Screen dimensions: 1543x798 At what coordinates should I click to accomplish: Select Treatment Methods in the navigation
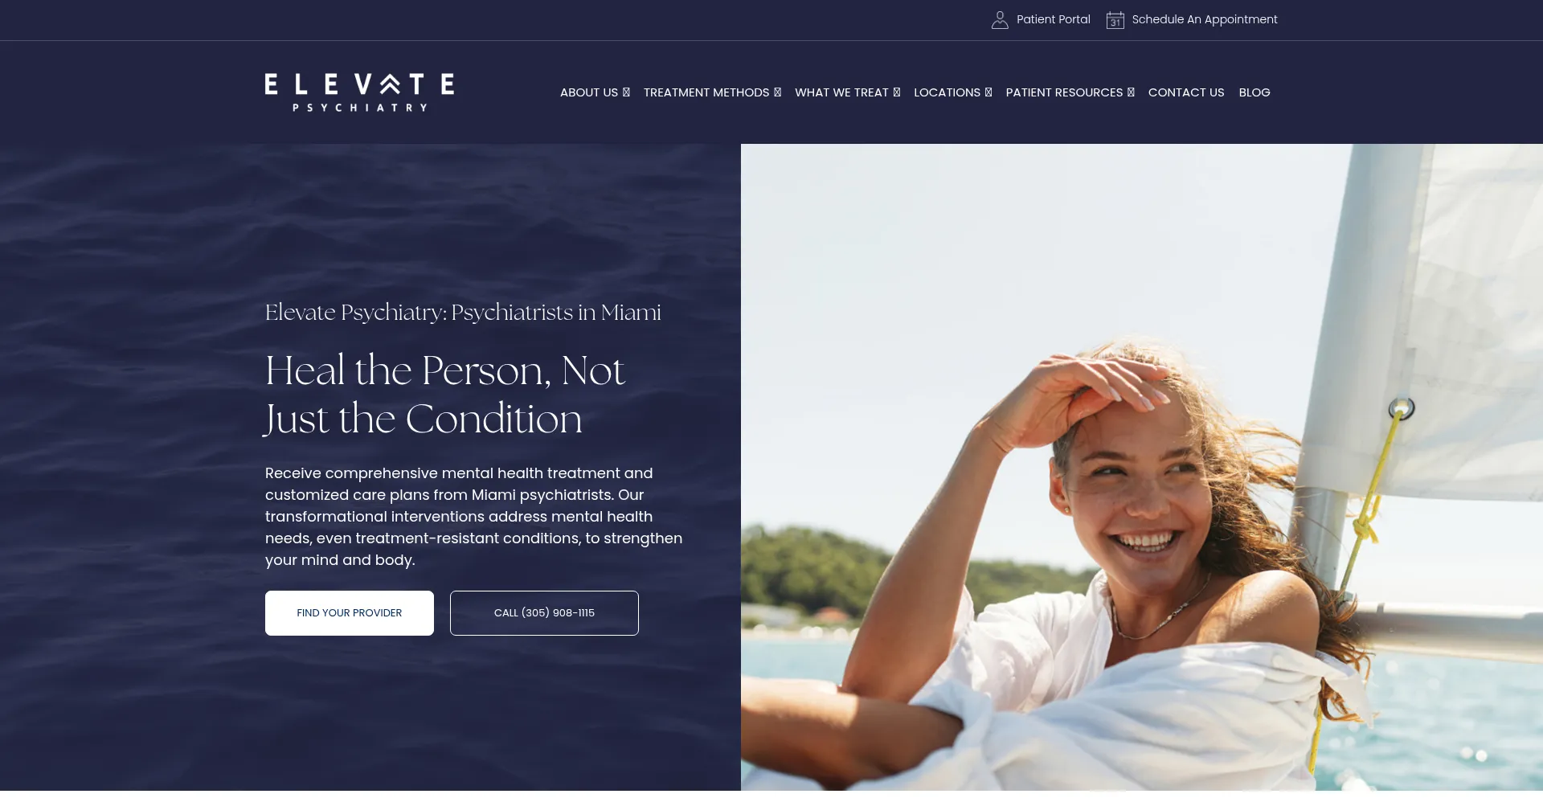coord(706,92)
